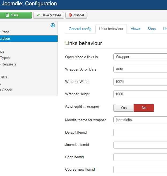
Task: Expand the Wrapper Scroll Bars dropdown
Action: point(140,69)
